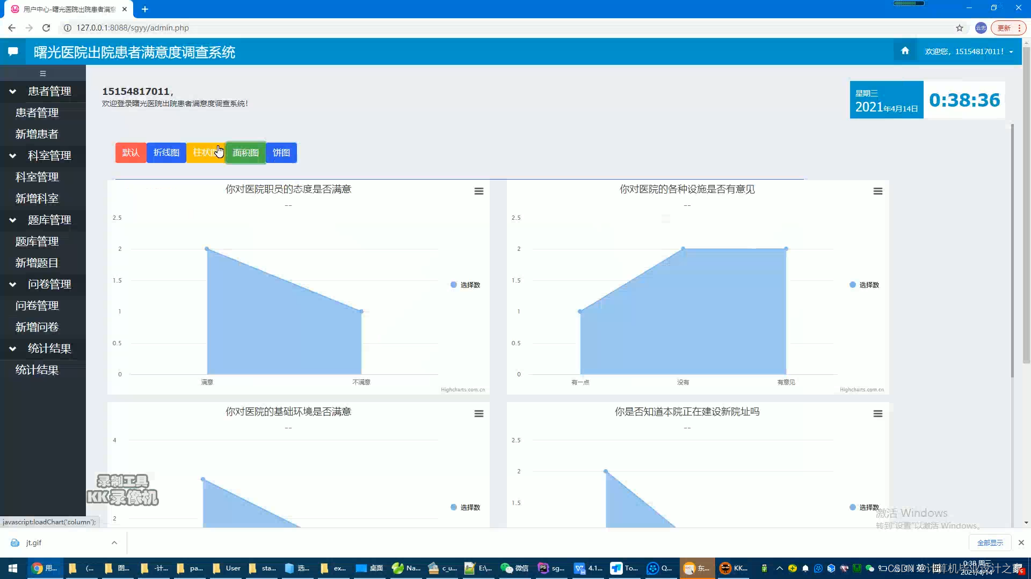Collapse the 患者管理 menu chevron

click(12, 92)
